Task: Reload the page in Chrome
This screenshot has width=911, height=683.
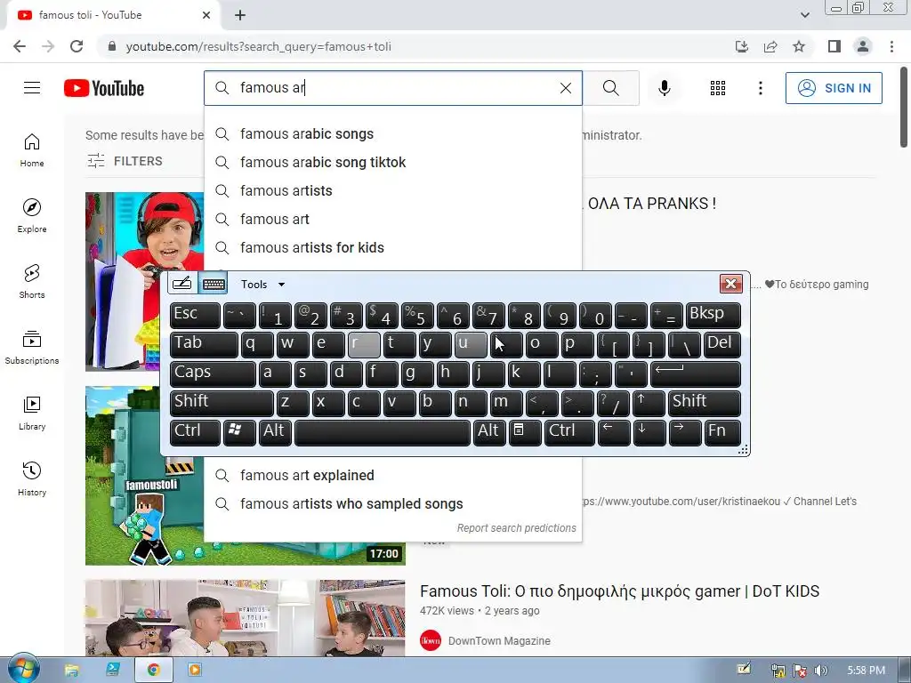Action: tap(77, 46)
